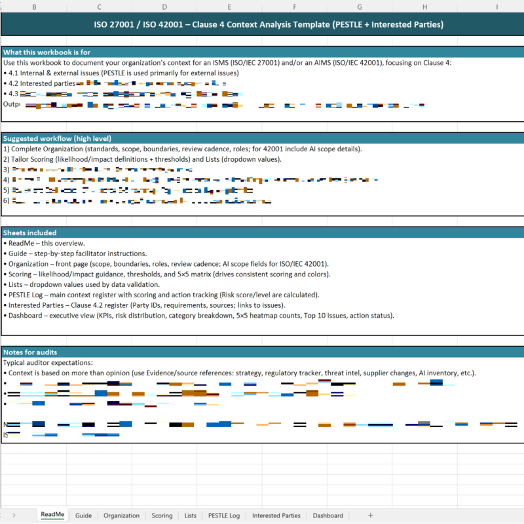Viewport: 524px width, 524px height.
Task: Click the "Sheets included" heading cell
Action: (x=39, y=233)
